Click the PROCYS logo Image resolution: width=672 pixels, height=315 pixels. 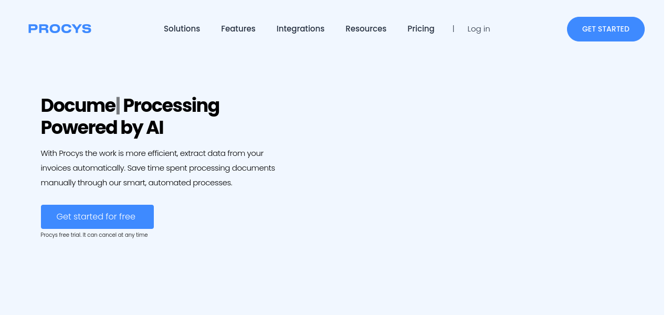click(x=60, y=29)
